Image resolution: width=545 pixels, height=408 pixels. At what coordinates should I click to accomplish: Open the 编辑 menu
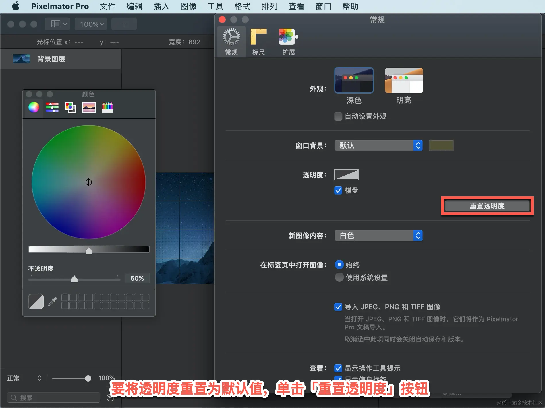pyautogui.click(x=134, y=6)
